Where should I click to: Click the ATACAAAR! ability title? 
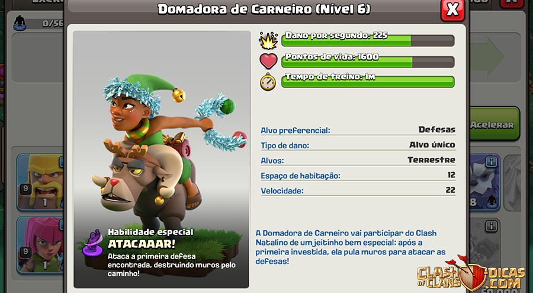click(142, 244)
